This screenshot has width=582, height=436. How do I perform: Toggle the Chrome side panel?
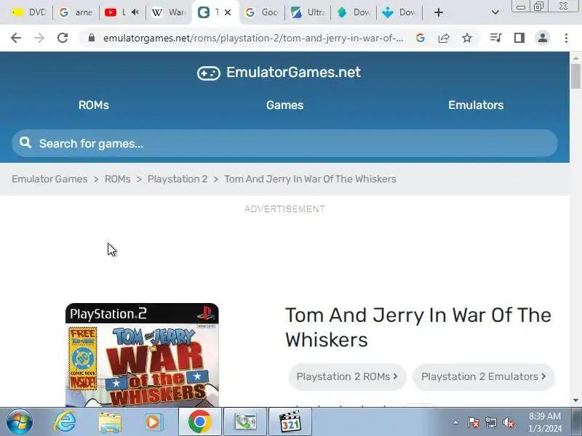519,38
